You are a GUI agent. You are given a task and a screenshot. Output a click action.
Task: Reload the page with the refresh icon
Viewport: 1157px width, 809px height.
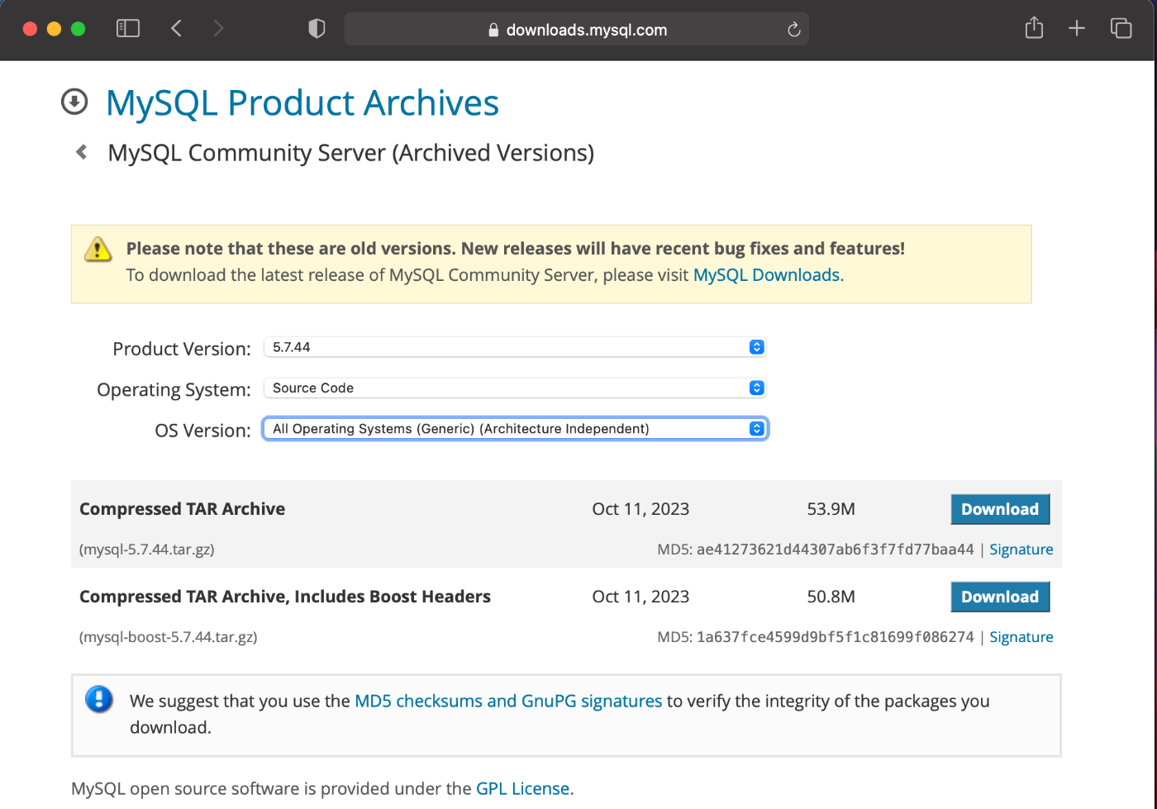coord(793,30)
